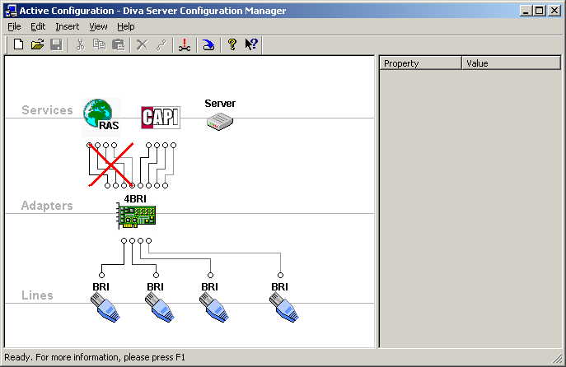The width and height of the screenshot is (566, 367).
Task: Click the Ready status bar message
Action: coord(95,357)
